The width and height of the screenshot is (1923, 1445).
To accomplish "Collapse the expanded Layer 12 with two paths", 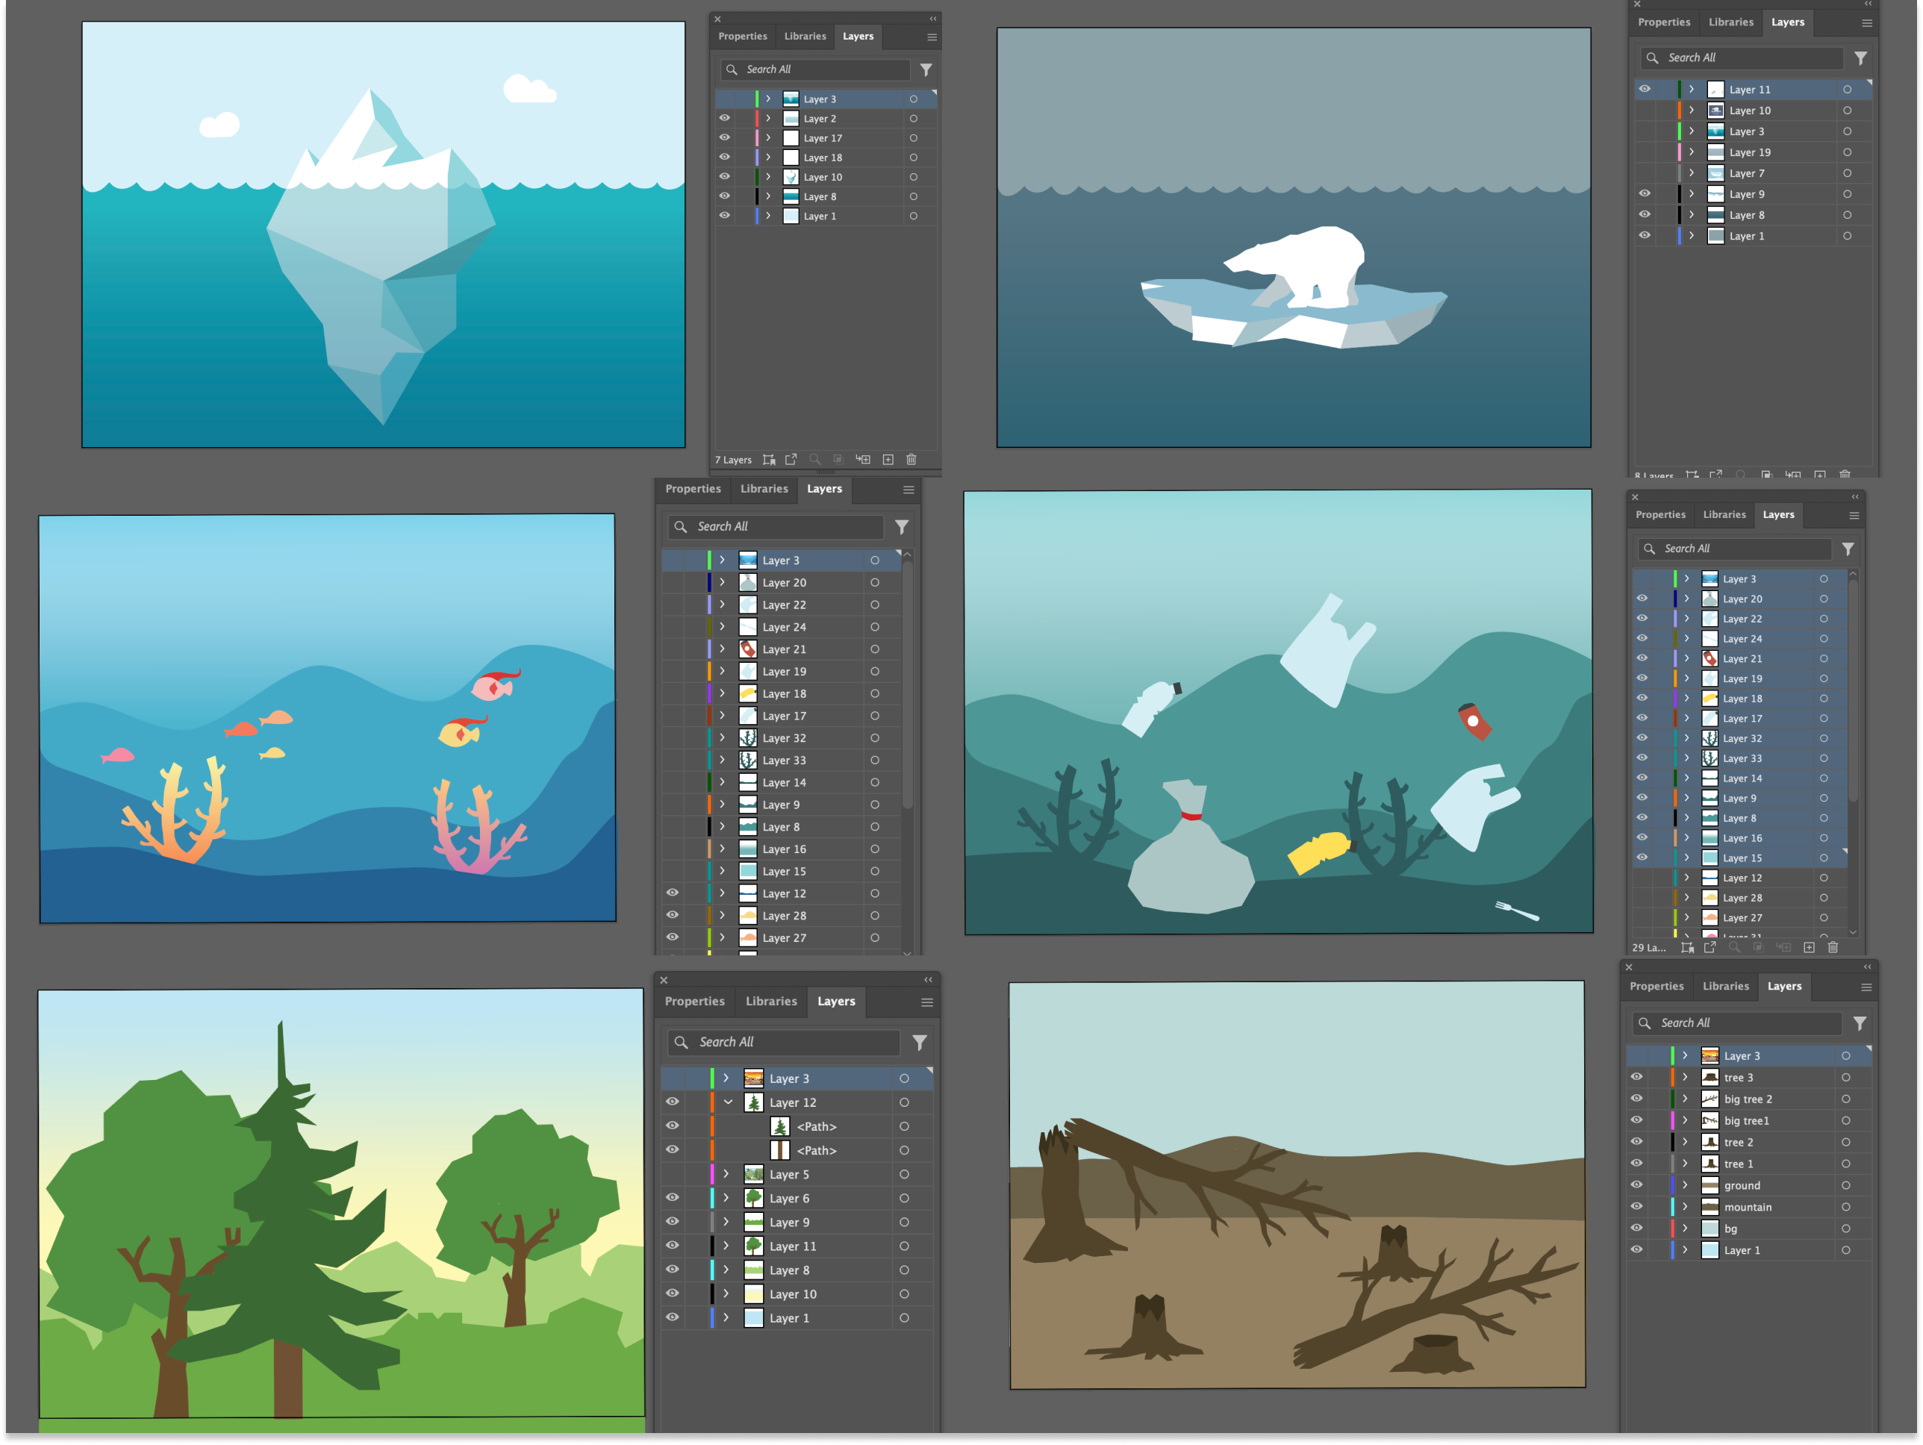I will [728, 1102].
